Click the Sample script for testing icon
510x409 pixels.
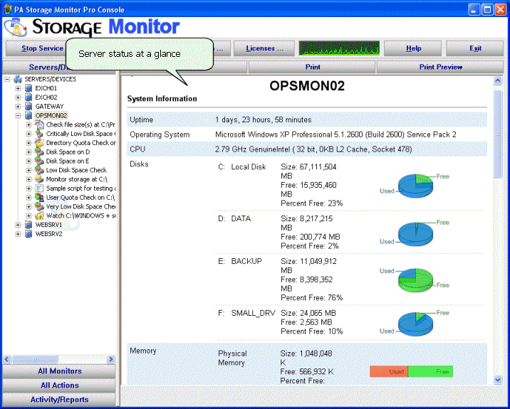point(39,188)
